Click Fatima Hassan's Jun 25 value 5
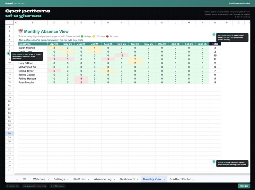Viewport: 255px width, 190px height. pyautogui.click(x=81, y=79)
